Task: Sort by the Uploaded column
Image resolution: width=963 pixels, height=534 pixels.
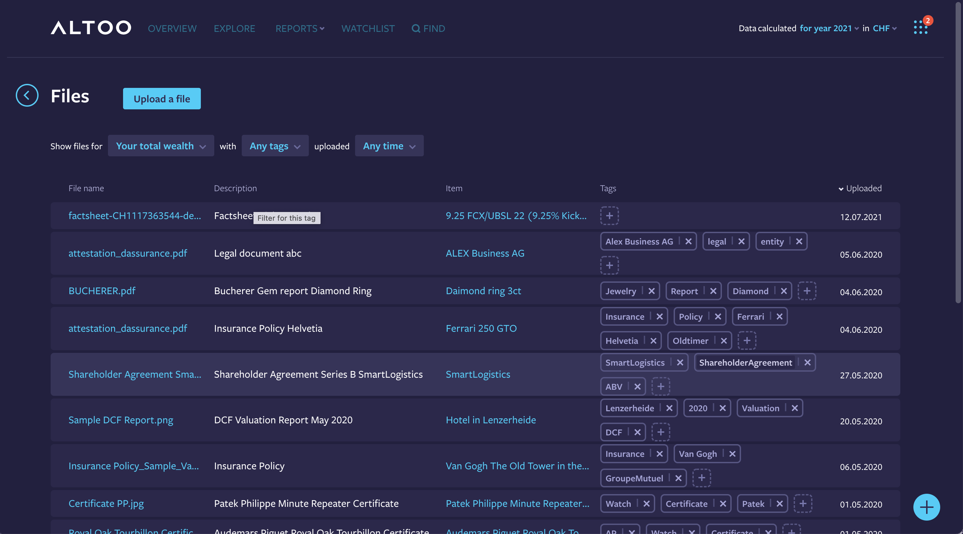Action: 860,188
